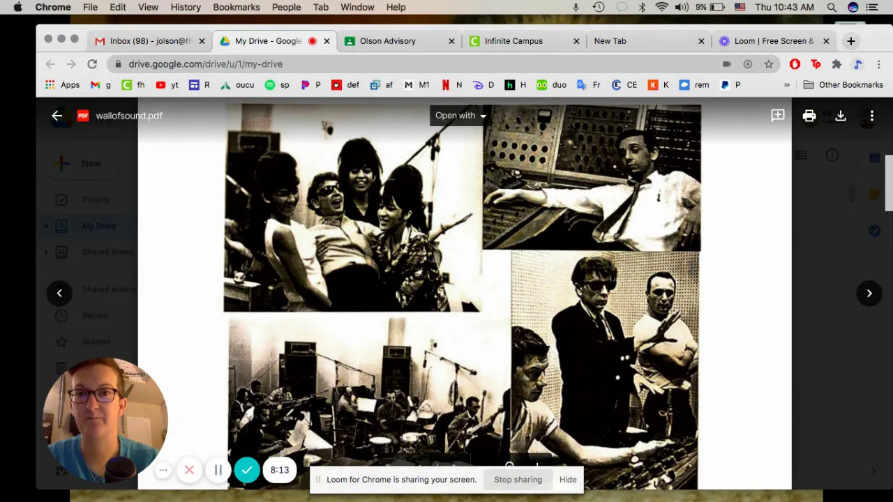The width and height of the screenshot is (893, 502).
Task: Open the Apple menu
Action: (17, 7)
